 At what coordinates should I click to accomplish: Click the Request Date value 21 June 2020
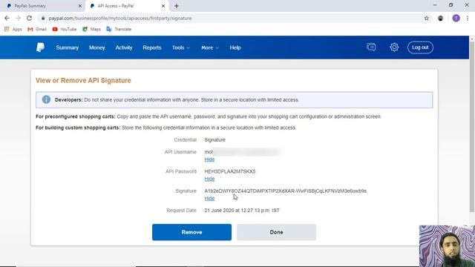pyautogui.click(x=242, y=211)
